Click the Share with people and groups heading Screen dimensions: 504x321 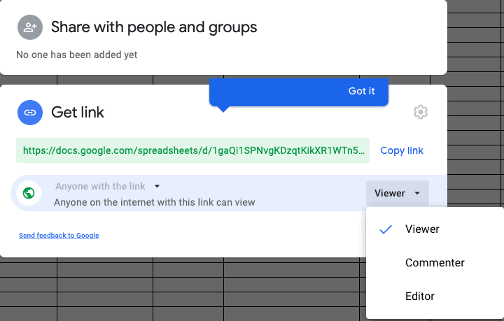coord(154,27)
